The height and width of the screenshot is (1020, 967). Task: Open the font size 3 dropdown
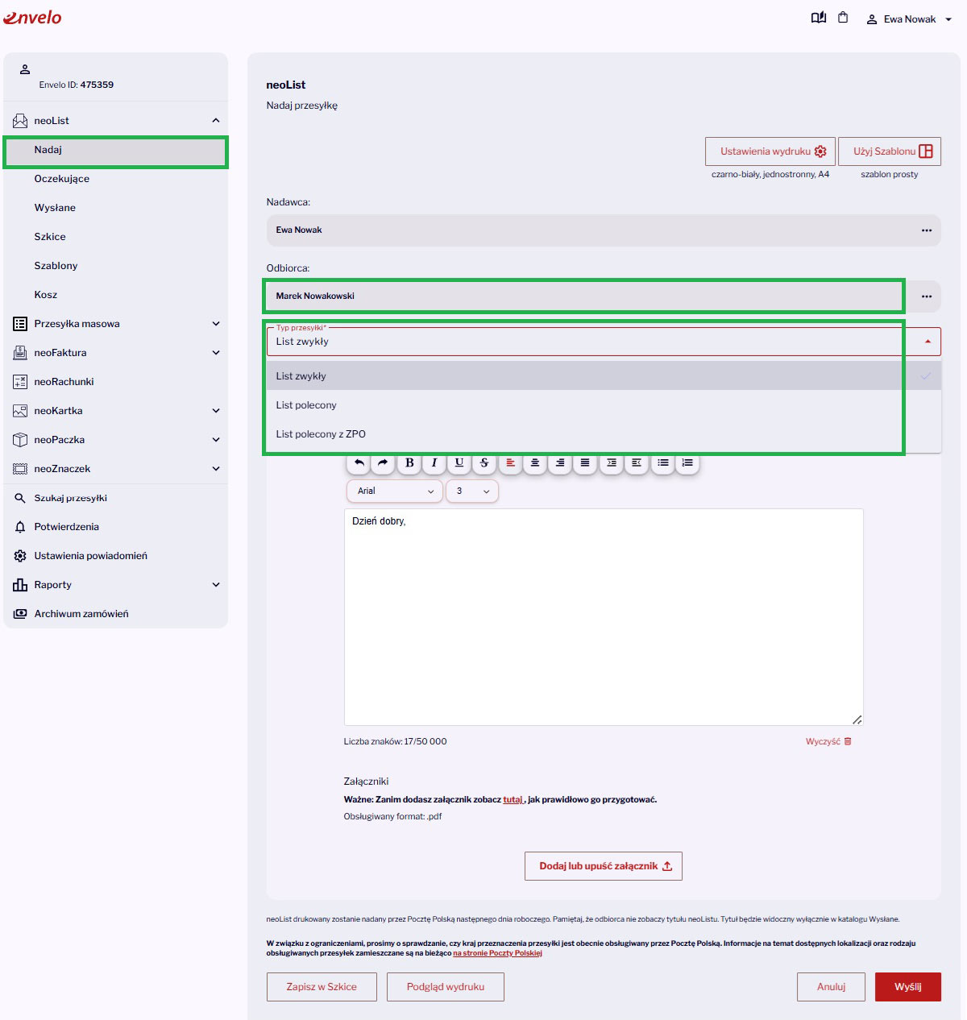[472, 491]
